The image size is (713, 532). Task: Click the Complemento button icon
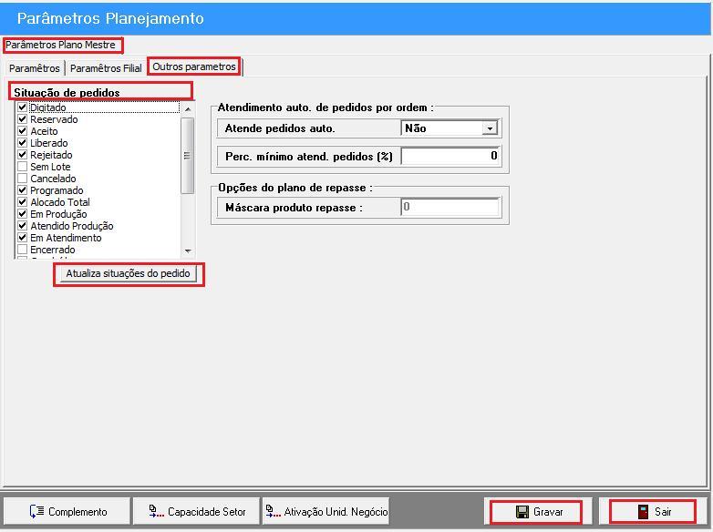(36, 512)
